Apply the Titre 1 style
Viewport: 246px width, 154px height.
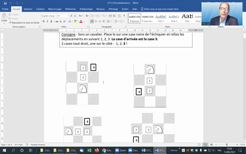pyautogui.click(x=161, y=18)
